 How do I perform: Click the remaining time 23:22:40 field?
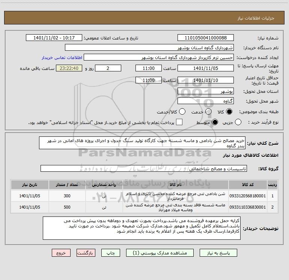pyautogui.click(x=69, y=68)
